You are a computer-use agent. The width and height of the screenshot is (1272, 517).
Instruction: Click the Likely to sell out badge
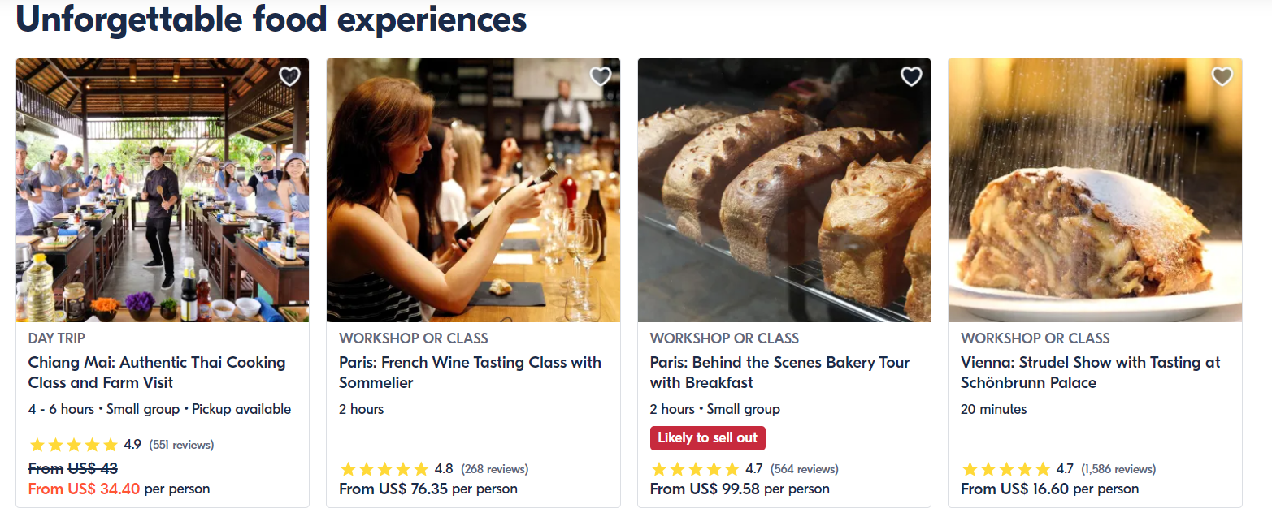707,438
